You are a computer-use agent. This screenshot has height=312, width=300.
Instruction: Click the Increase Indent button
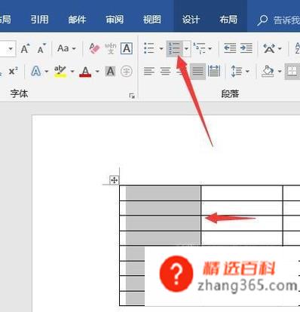coord(246,48)
